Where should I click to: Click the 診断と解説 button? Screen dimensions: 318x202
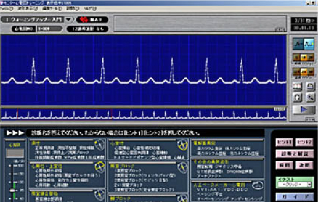[x=294, y=154]
